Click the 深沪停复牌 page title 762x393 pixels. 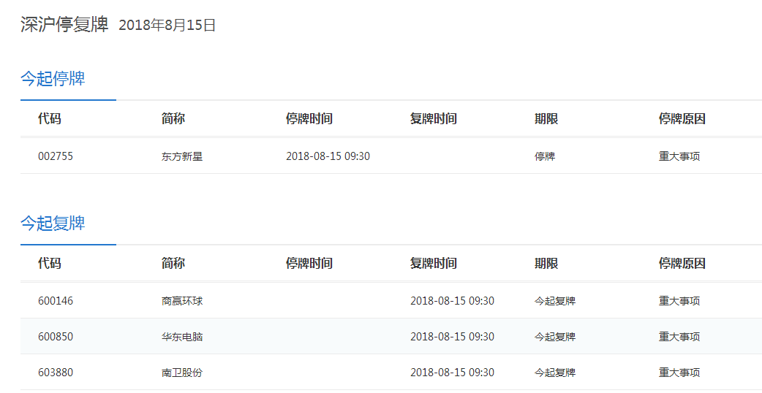pos(64,25)
